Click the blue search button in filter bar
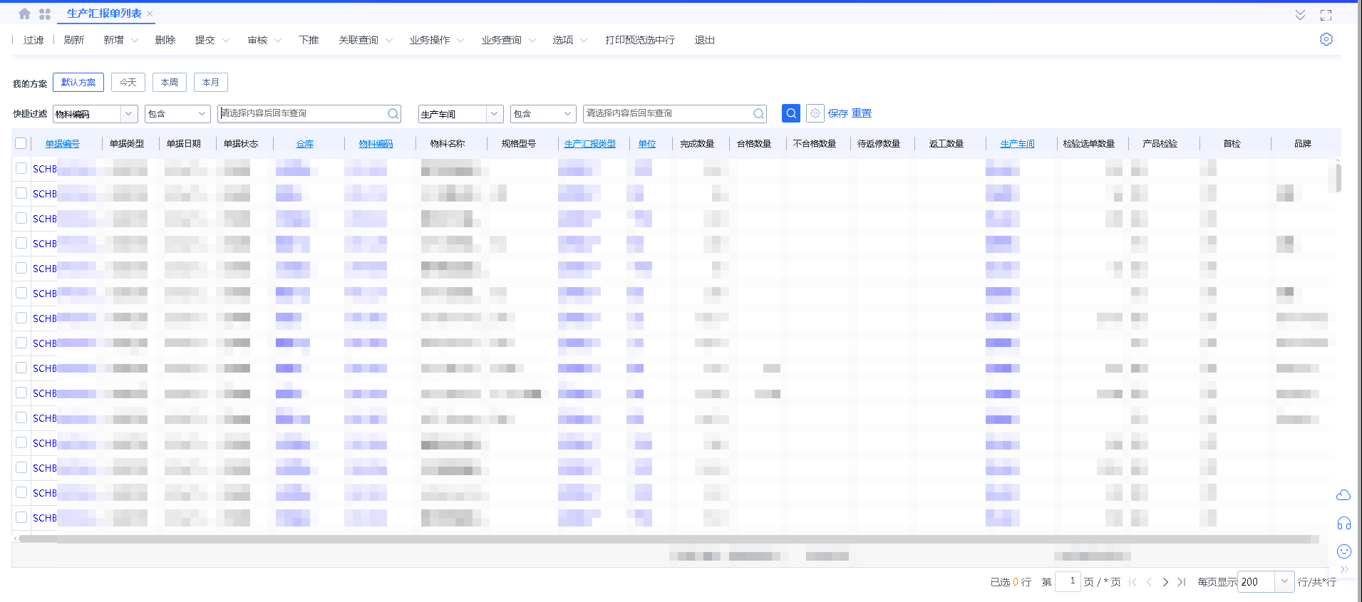The width and height of the screenshot is (1362, 602). coord(791,113)
